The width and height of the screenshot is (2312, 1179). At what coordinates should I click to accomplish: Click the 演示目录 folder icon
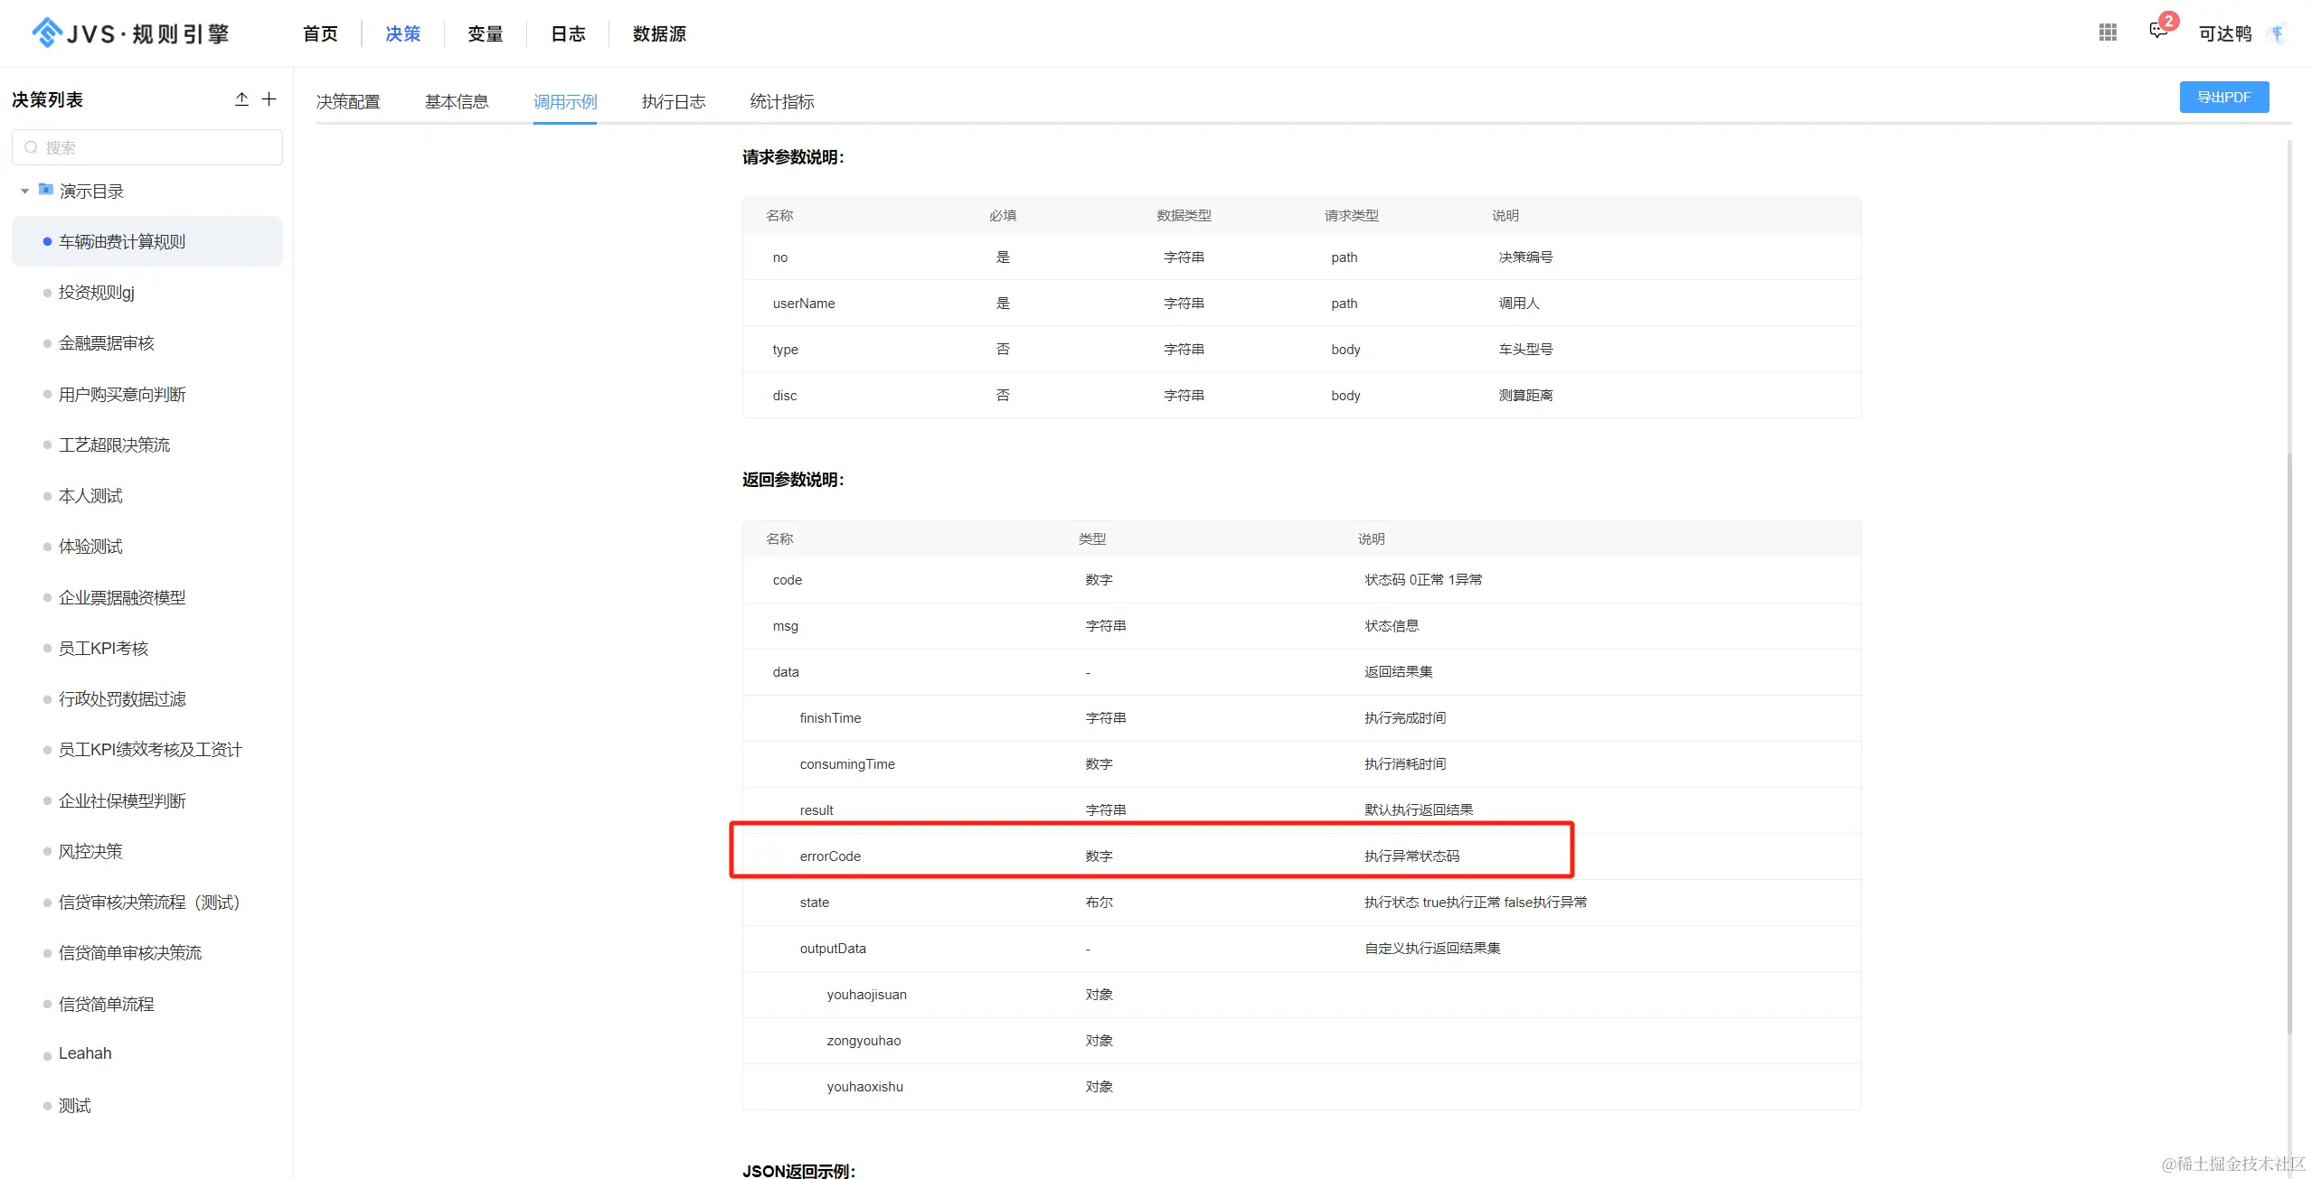[x=46, y=190]
